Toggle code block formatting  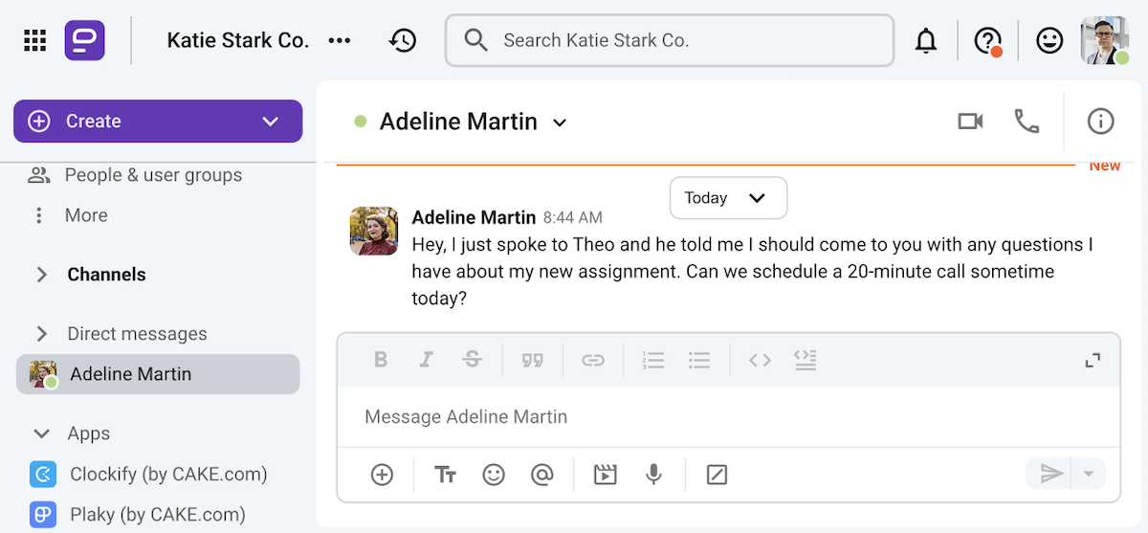tap(805, 360)
